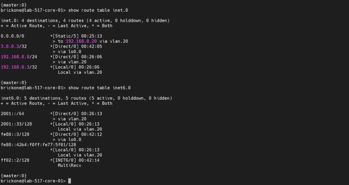Click the fe80::3/128 IPv6 destination

point(15,134)
